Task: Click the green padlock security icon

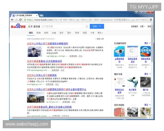Action: (25, 20)
